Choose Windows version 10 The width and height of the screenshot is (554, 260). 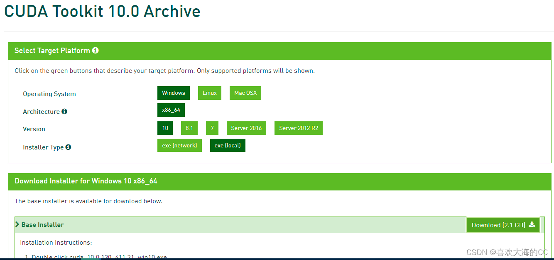coord(165,128)
